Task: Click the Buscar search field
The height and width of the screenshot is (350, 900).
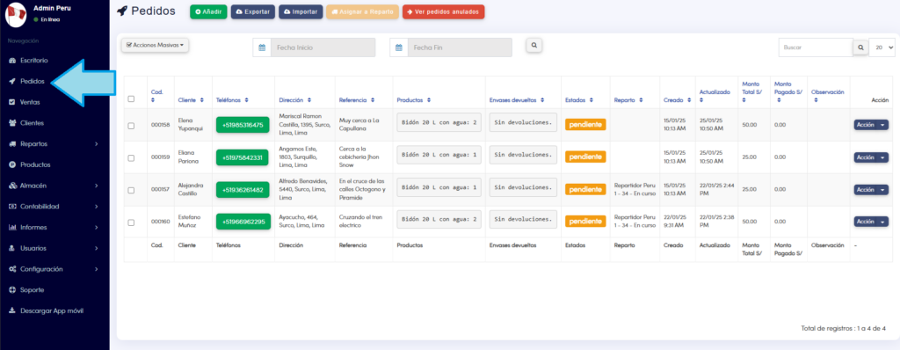Action: point(816,47)
